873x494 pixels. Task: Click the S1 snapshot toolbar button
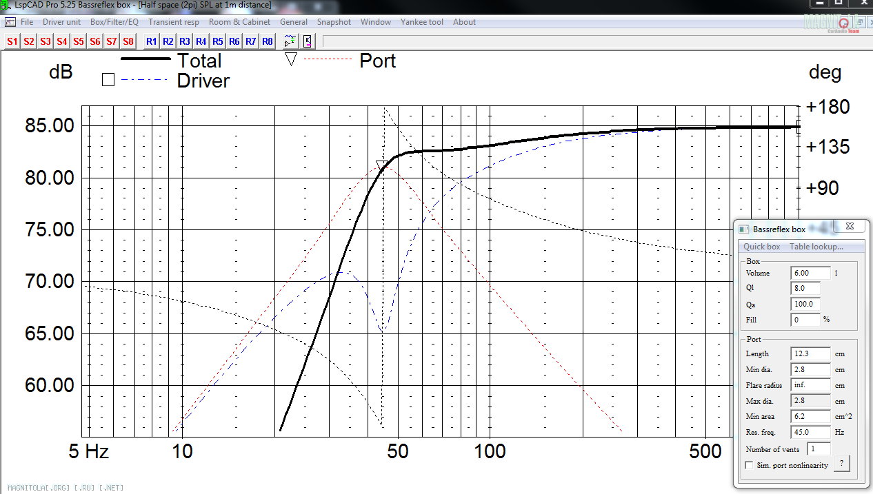12,41
